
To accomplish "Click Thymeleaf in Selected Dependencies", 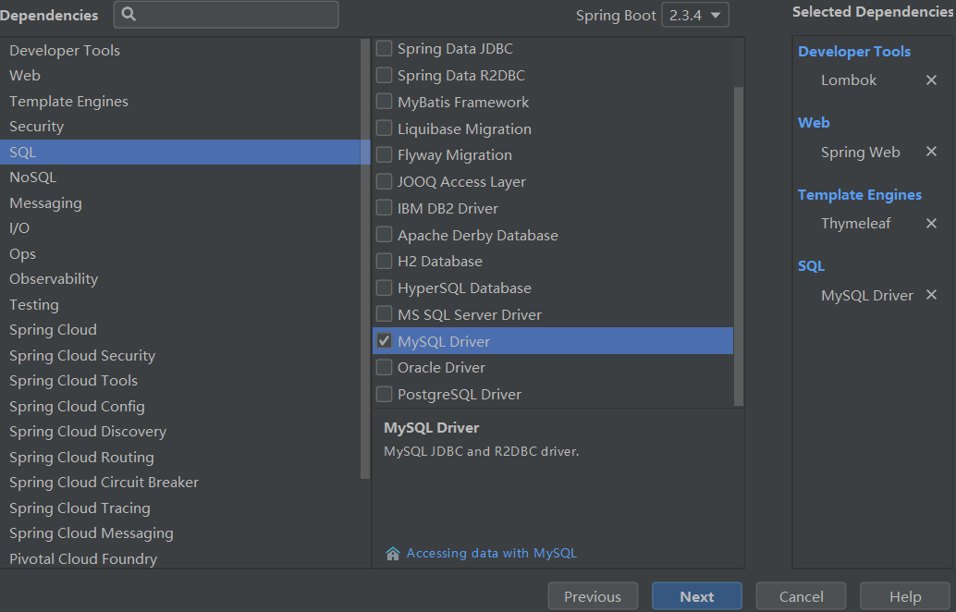I will coord(855,223).
